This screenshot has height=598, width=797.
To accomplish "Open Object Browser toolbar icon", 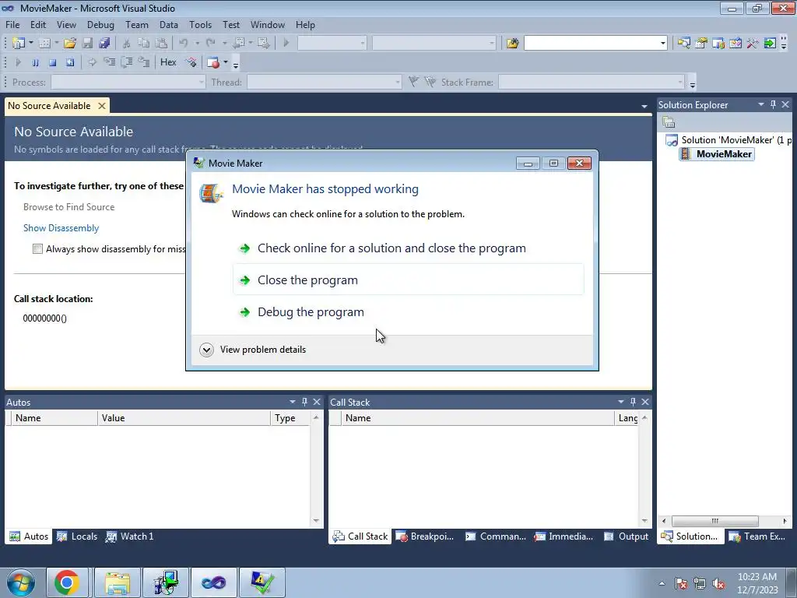I will click(x=736, y=44).
